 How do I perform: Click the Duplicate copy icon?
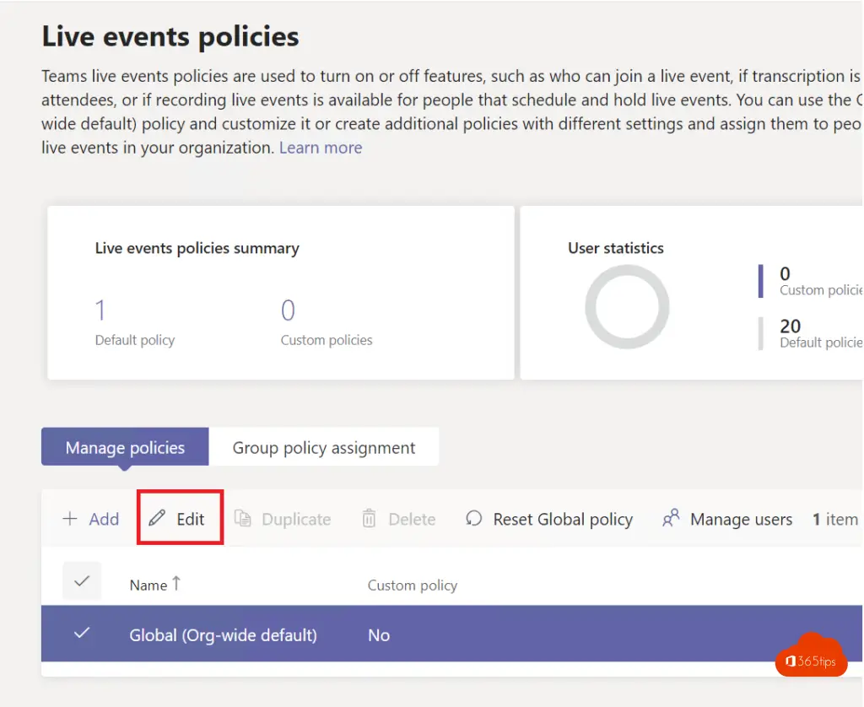pyautogui.click(x=243, y=519)
